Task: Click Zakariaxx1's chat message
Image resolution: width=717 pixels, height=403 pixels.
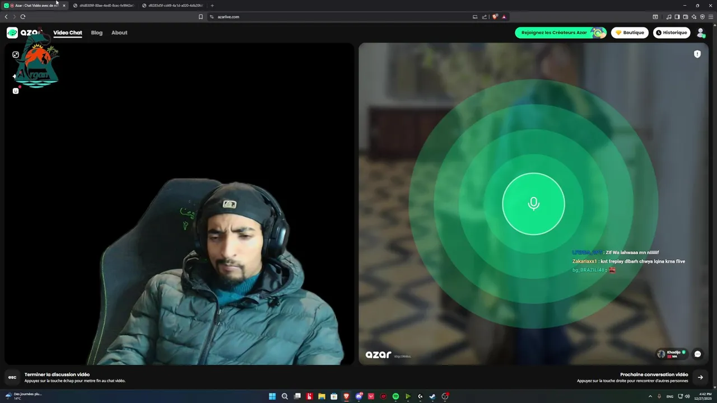Action: coord(628,261)
